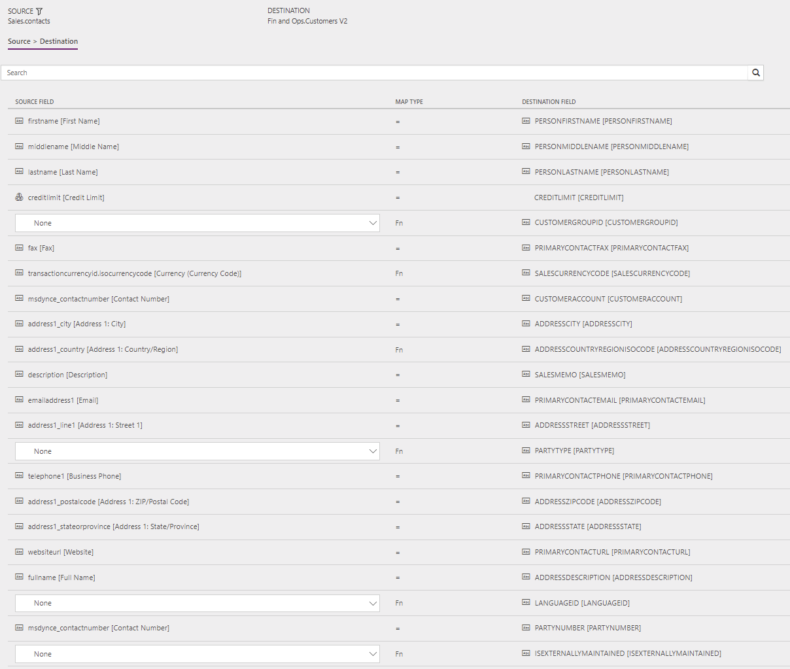This screenshot has width=790, height=669.
Task: Click the icon beside address1_line1 source field
Action: point(20,425)
